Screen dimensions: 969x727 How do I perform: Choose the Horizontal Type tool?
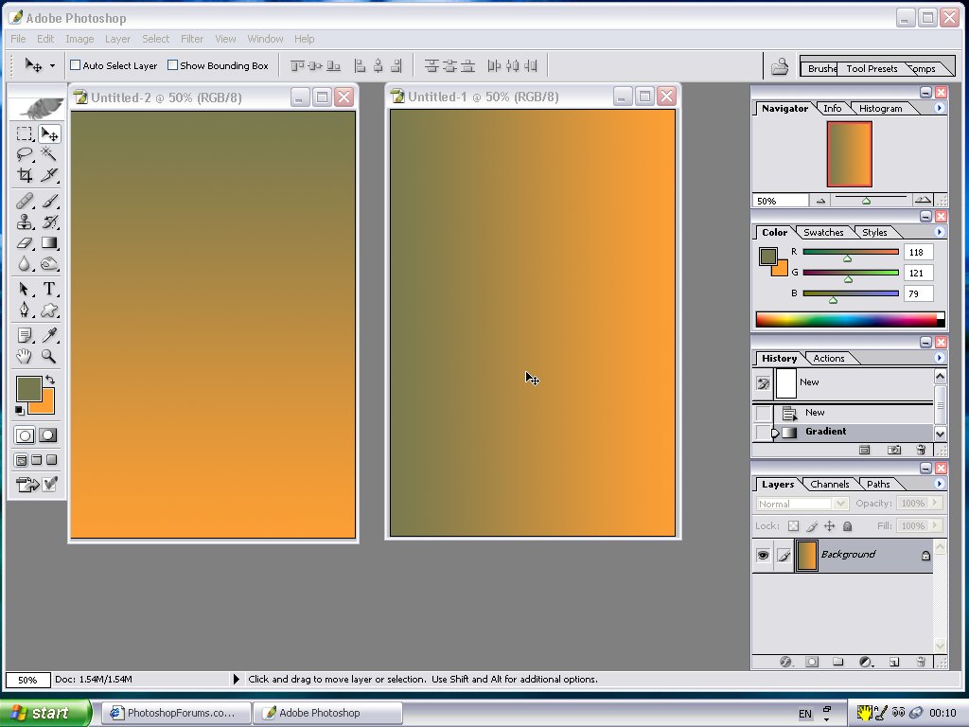tap(49, 289)
